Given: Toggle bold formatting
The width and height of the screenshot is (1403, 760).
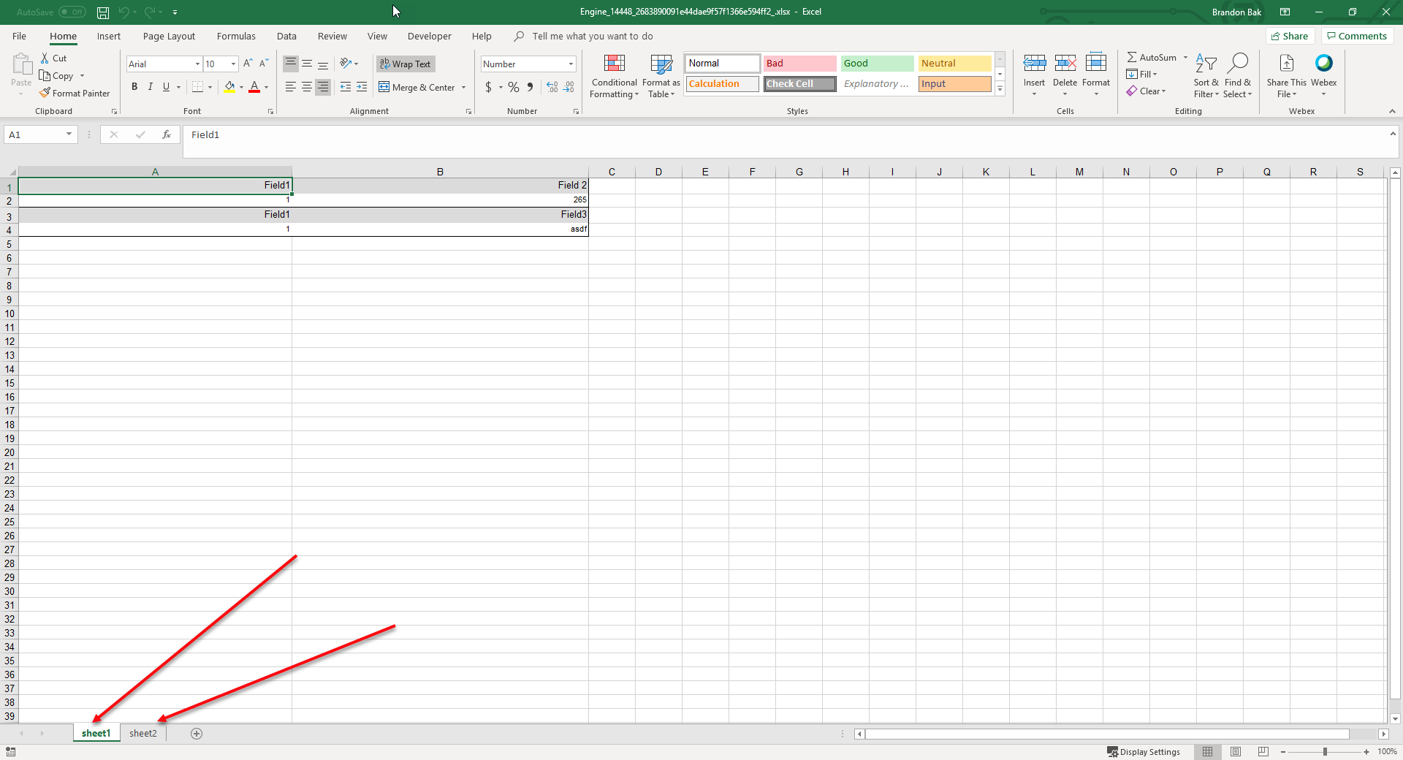Looking at the screenshot, I should 134,86.
